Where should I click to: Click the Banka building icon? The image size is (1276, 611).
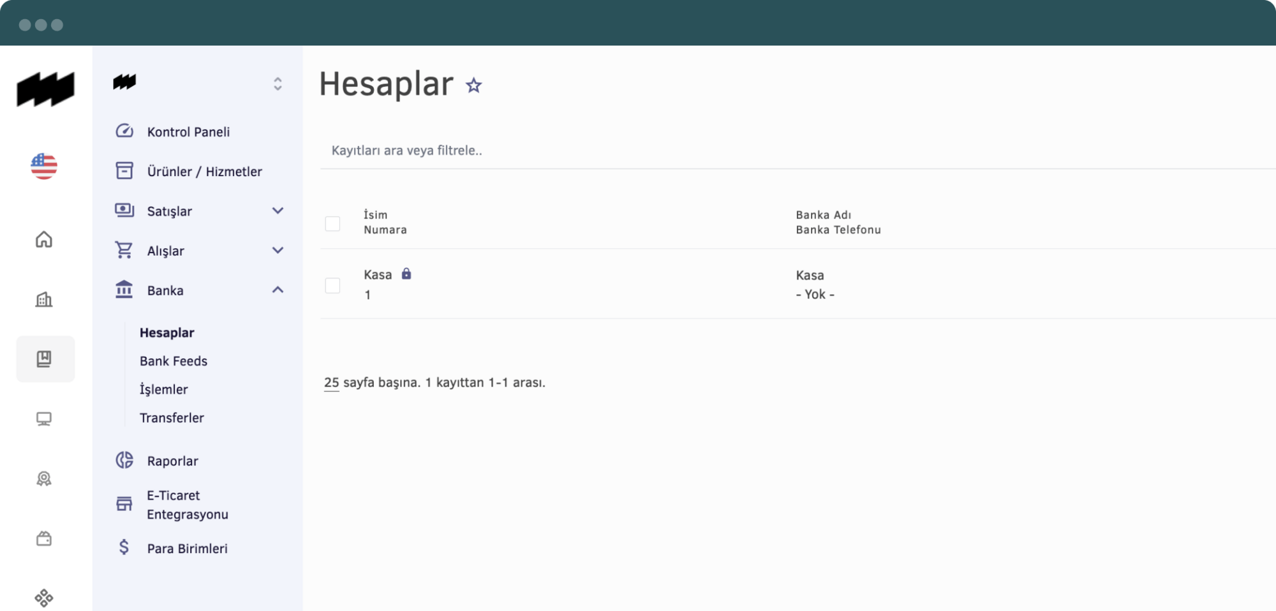coord(124,290)
